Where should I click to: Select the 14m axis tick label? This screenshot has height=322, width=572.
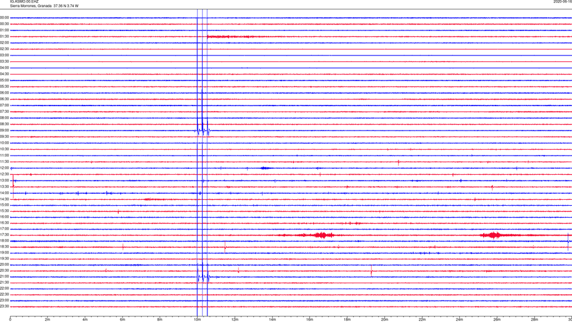(x=272, y=320)
